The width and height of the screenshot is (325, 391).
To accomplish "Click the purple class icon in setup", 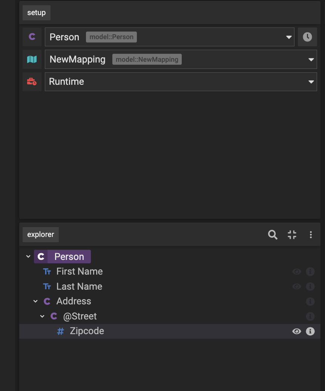I will pyautogui.click(x=32, y=37).
